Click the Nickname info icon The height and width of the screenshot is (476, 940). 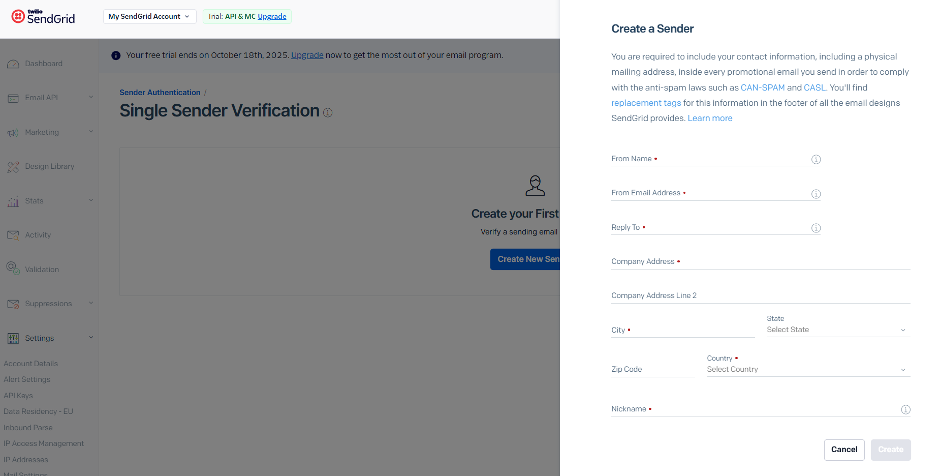(905, 409)
